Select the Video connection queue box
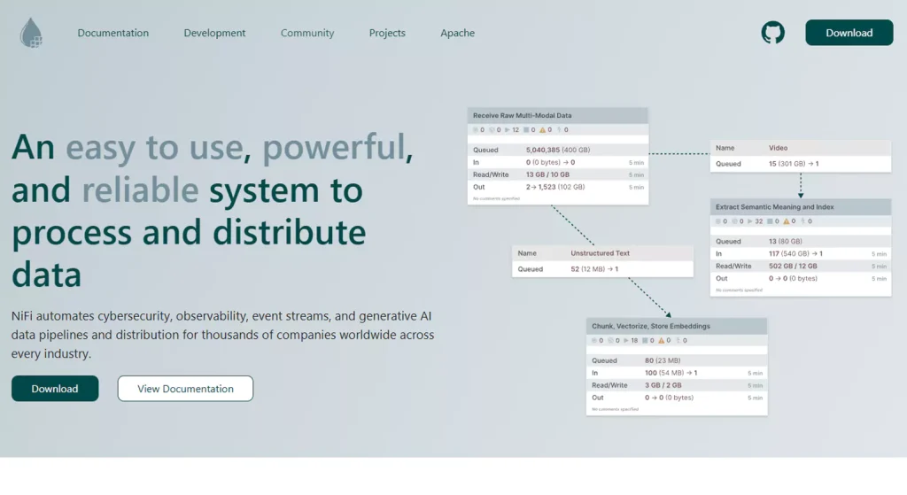This screenshot has width=907, height=495. click(x=801, y=156)
